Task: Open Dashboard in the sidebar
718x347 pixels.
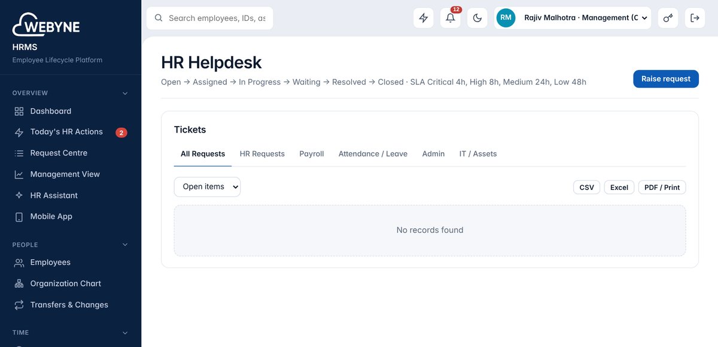Action: [x=71, y=111]
